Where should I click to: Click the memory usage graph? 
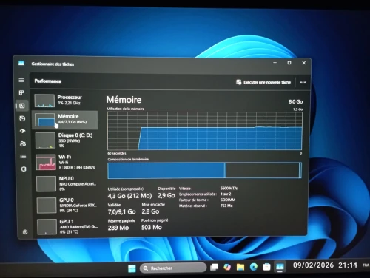(x=205, y=131)
